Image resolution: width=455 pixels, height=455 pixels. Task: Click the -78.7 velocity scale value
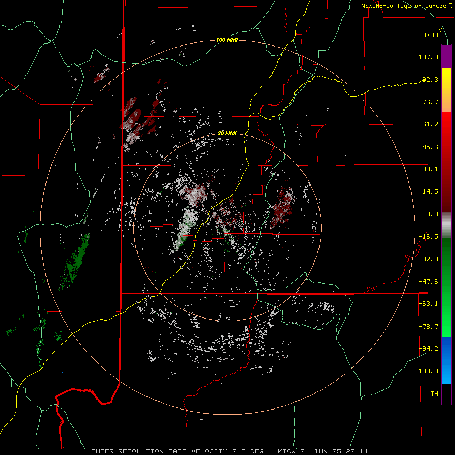(428, 327)
